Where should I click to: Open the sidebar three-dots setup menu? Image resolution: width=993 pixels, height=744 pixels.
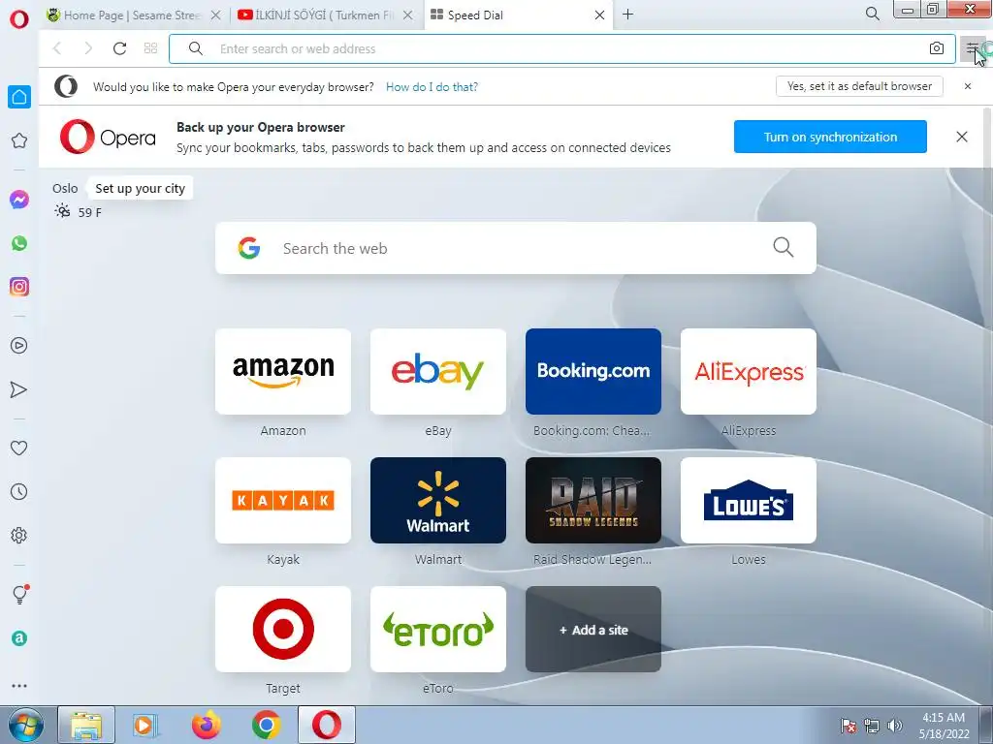(x=19, y=686)
